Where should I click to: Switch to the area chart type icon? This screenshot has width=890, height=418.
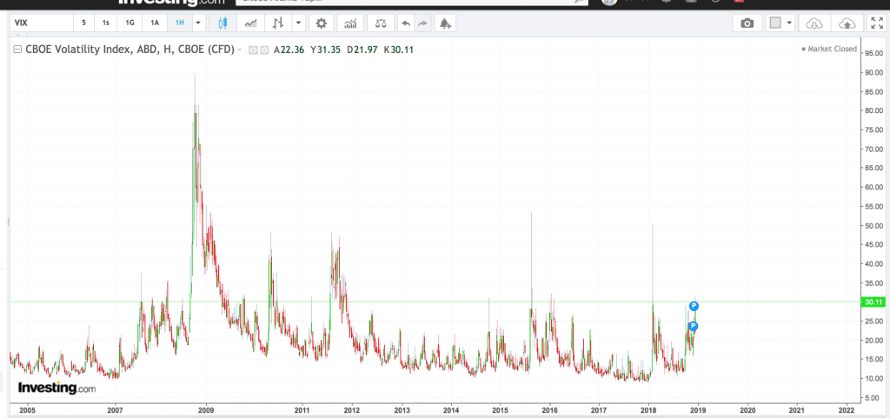(250, 23)
